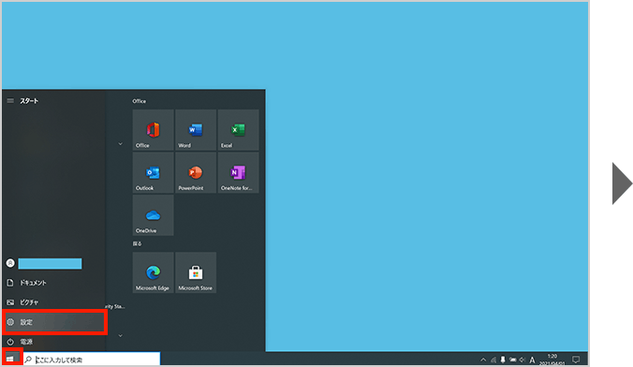
Task: Toggle the IME input mode 'A' indicator
Action: pyautogui.click(x=532, y=360)
